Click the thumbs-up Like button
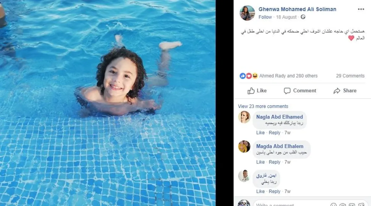The height and width of the screenshot is (206, 371). (257, 90)
